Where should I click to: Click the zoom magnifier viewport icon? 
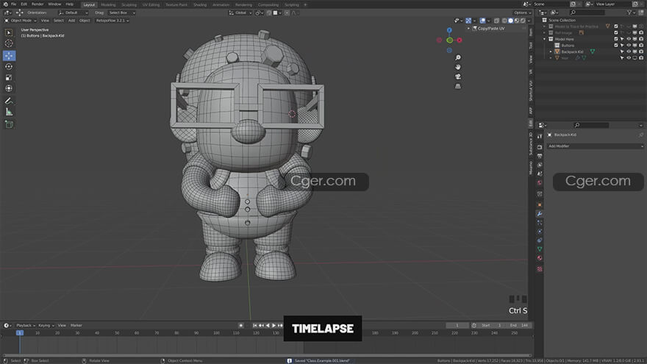(458, 57)
